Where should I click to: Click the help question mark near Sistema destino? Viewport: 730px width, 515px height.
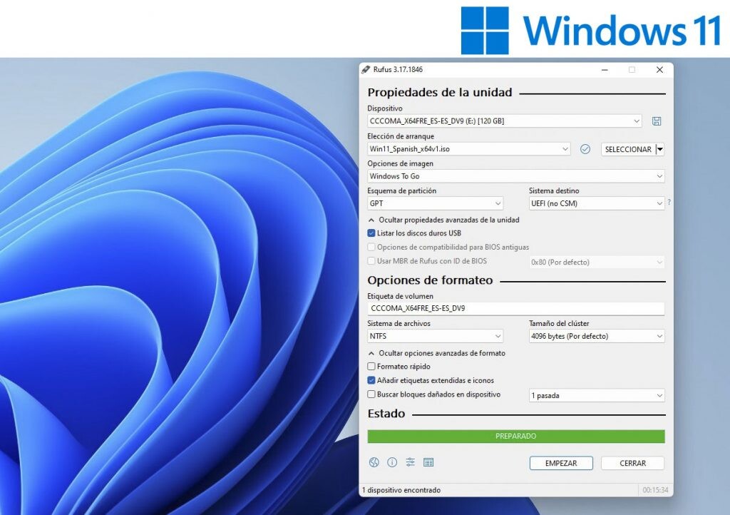point(668,203)
